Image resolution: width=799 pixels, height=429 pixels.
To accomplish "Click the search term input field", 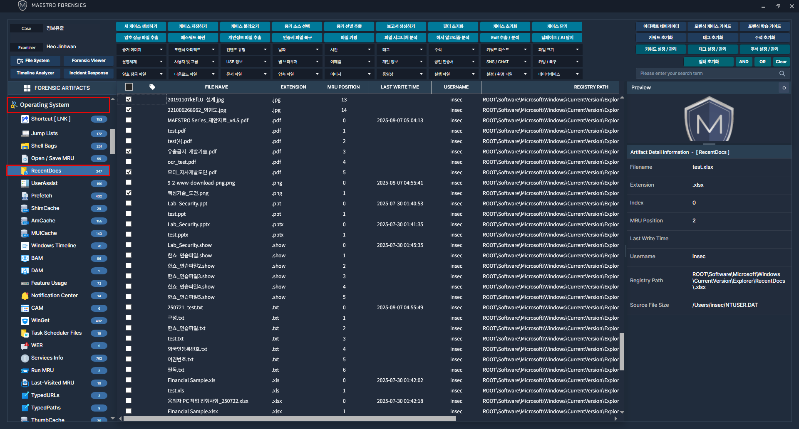I will (707, 74).
